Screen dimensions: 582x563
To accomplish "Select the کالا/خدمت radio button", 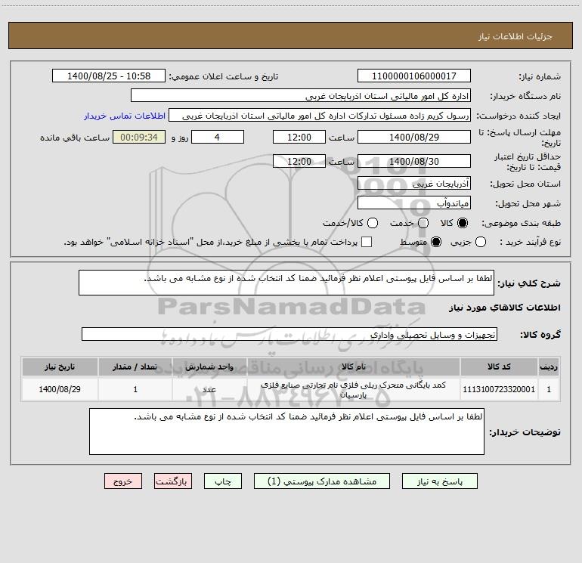I will coord(373,223).
